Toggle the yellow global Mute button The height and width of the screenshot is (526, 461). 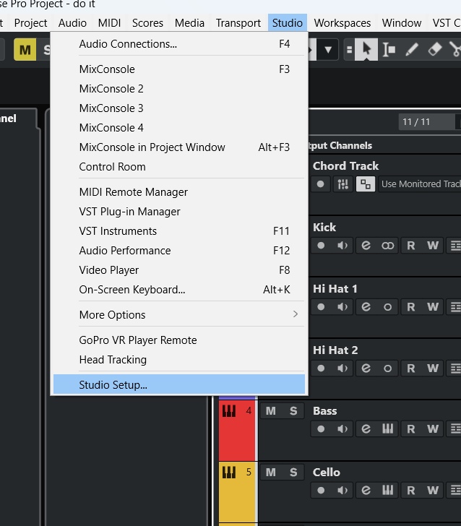click(x=25, y=50)
